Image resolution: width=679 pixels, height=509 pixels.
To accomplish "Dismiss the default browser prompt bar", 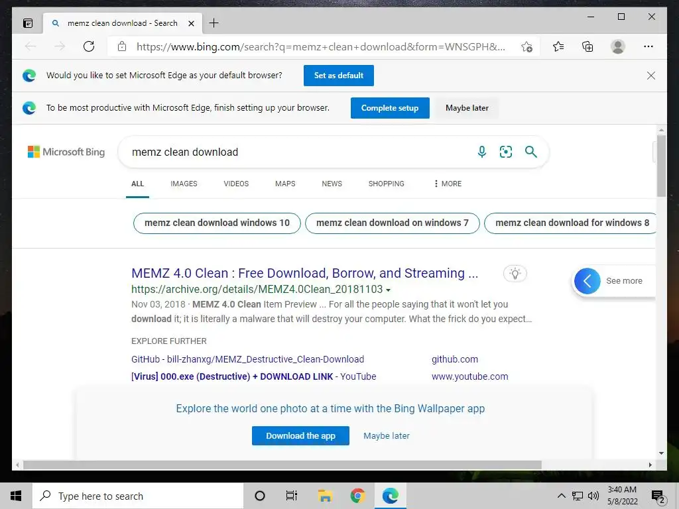I will [x=651, y=76].
